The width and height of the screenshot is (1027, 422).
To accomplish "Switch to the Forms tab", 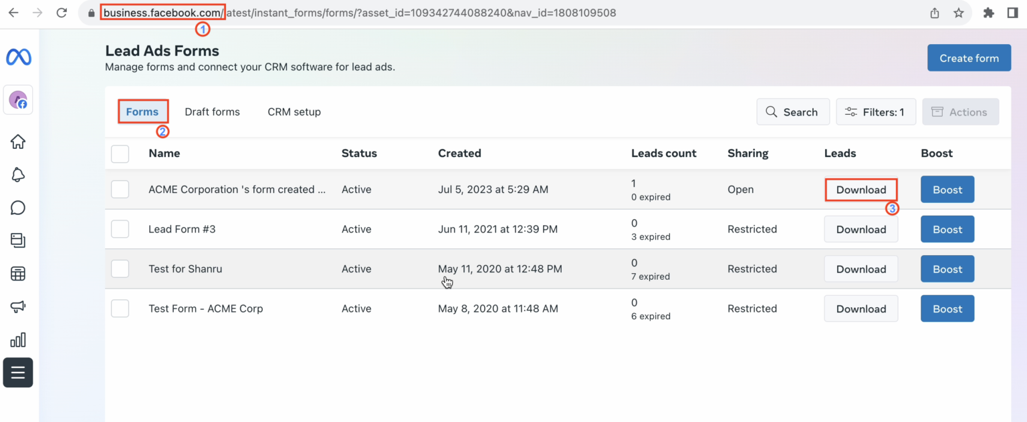I will (x=142, y=112).
